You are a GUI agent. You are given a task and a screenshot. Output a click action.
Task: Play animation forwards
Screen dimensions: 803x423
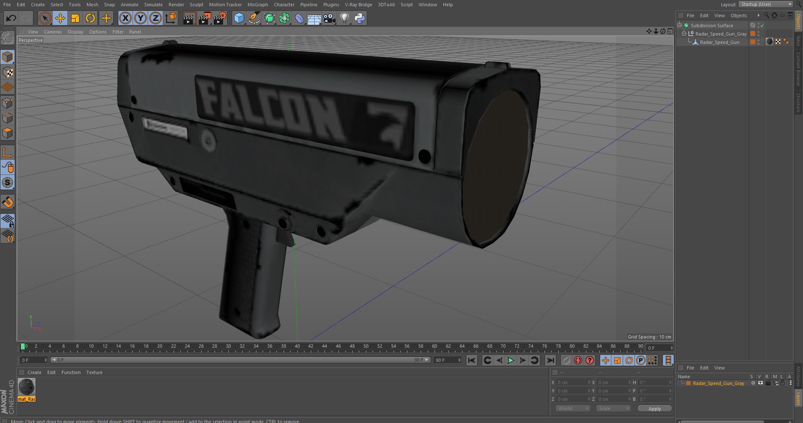[x=511, y=360]
